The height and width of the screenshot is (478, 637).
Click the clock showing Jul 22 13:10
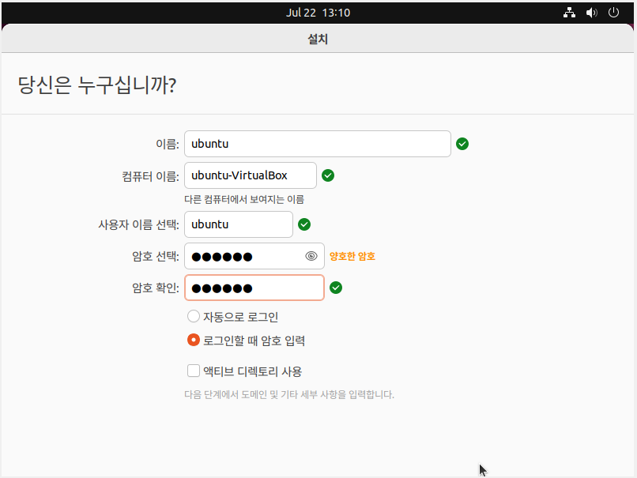pyautogui.click(x=318, y=13)
